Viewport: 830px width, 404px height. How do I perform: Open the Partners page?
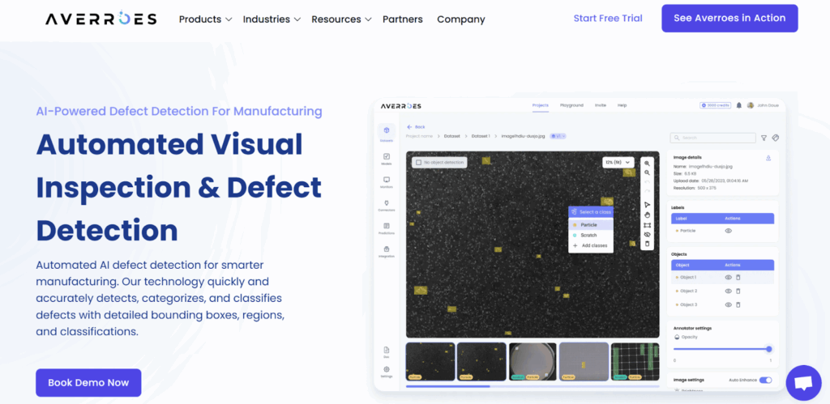pos(402,19)
